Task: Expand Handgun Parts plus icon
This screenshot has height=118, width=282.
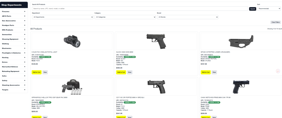Action: tap(25, 25)
